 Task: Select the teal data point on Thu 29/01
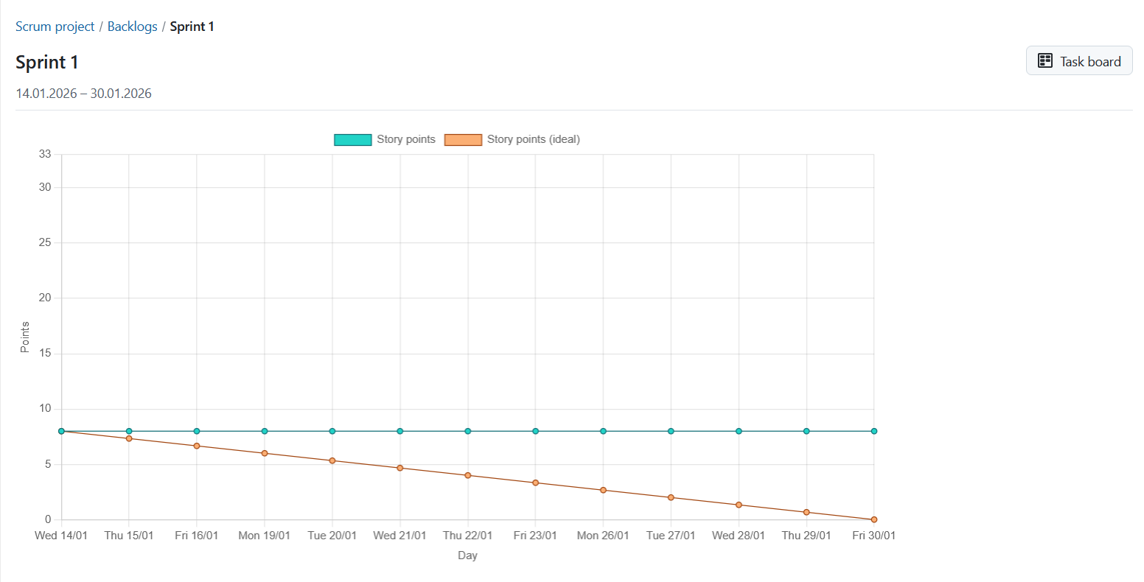806,431
